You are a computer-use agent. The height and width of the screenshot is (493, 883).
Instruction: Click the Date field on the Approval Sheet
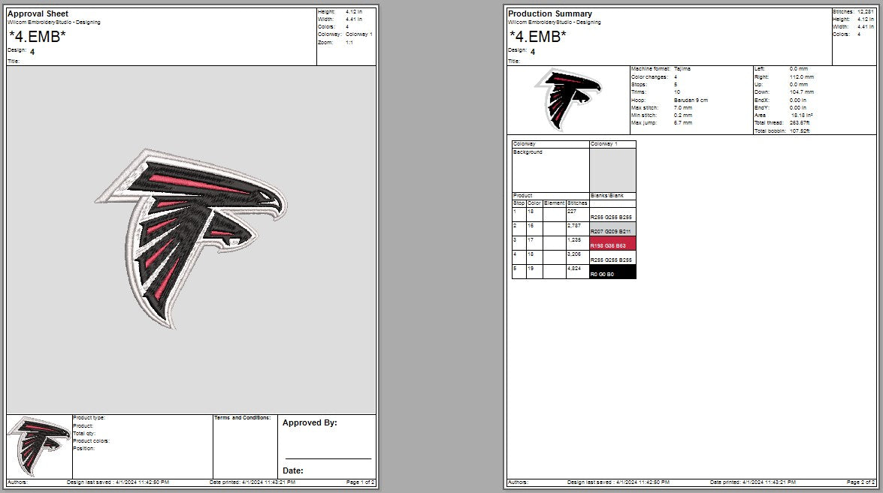coord(293,470)
